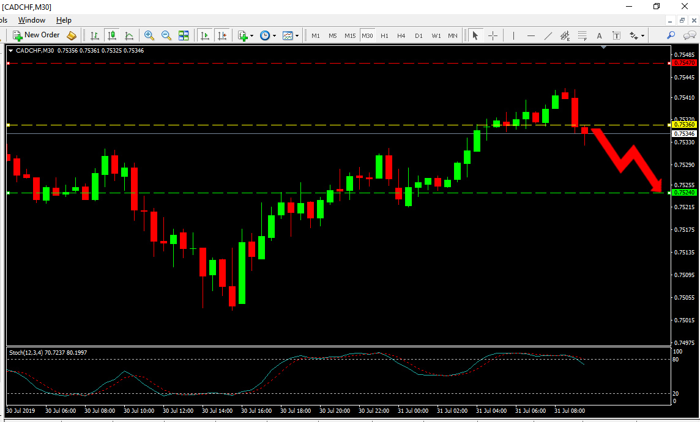Image resolution: width=700 pixels, height=422 pixels.
Task: Select the Fibonacci retracement tool
Action: pos(582,35)
